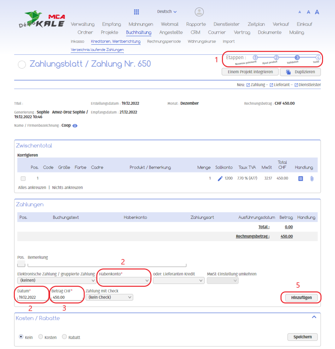Click the pencil icon beside Sollkonto 1200
The width and height of the screenshot is (335, 349).
coord(220,178)
